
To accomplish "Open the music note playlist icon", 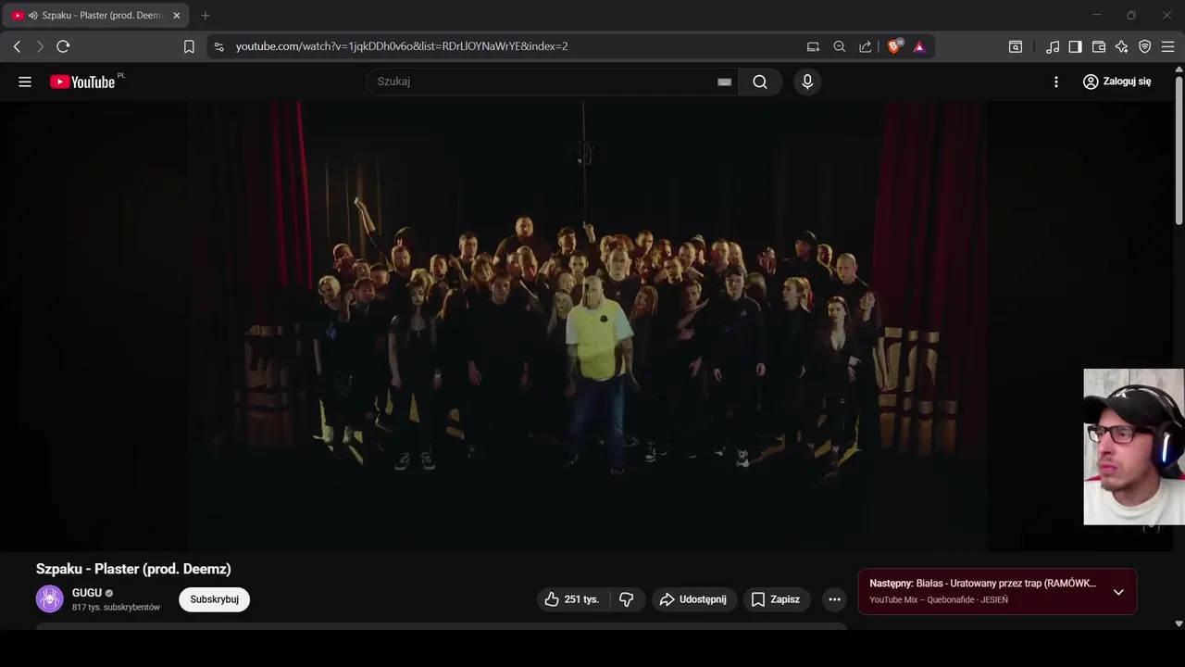I will 1053,46.
